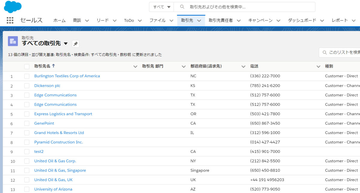Open United Oil & Gas, Singapore account
The image size is (360, 193).
pos(60,171)
